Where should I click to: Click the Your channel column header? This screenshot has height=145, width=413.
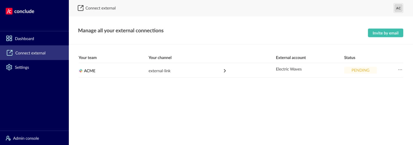[x=160, y=57]
